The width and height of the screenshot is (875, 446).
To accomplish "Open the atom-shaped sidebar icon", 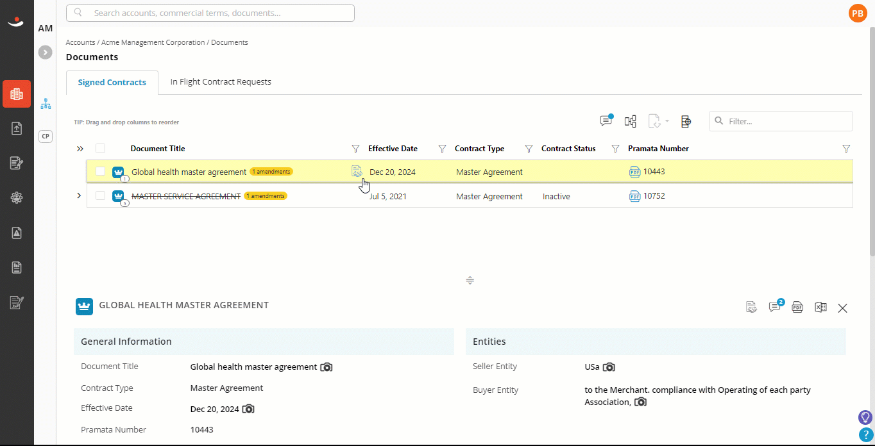I will 17,198.
